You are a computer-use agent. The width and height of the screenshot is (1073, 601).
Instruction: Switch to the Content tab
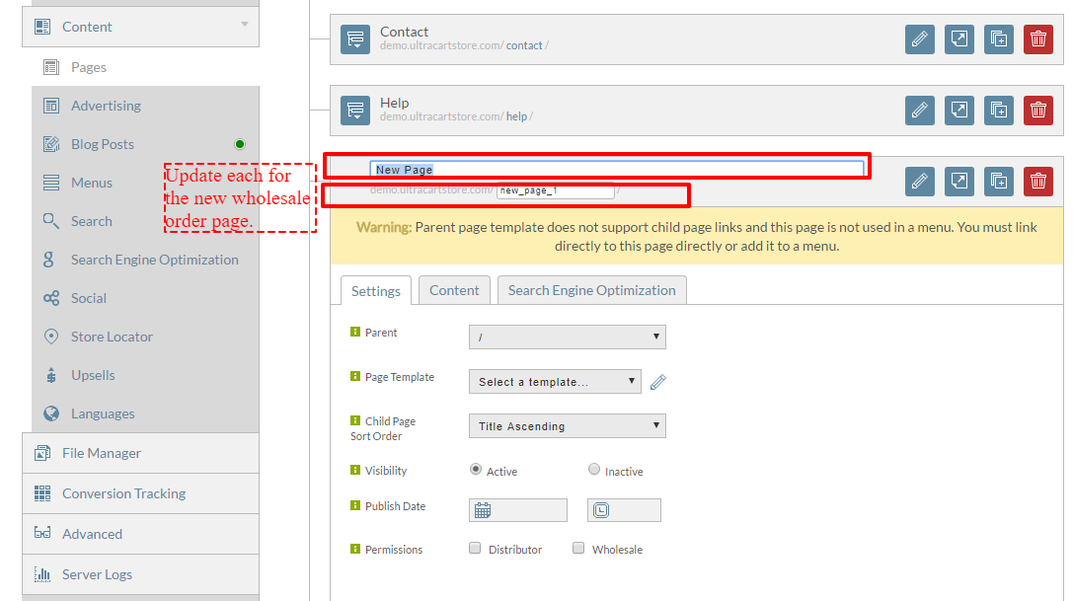click(x=454, y=290)
